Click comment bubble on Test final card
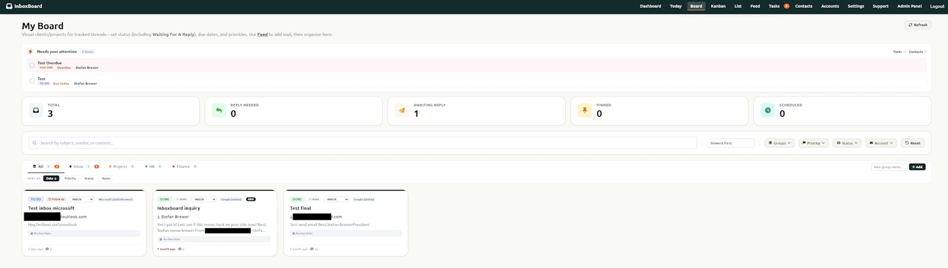 (x=312, y=249)
